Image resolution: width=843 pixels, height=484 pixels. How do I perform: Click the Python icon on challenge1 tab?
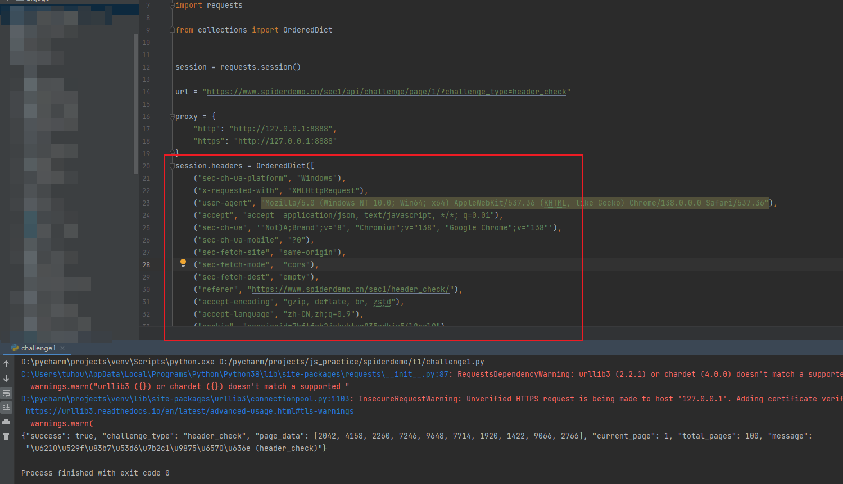[15, 348]
